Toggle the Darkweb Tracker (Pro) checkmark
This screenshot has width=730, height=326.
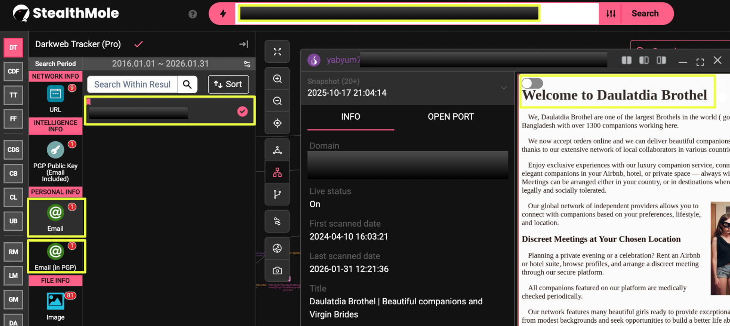pyautogui.click(x=139, y=44)
